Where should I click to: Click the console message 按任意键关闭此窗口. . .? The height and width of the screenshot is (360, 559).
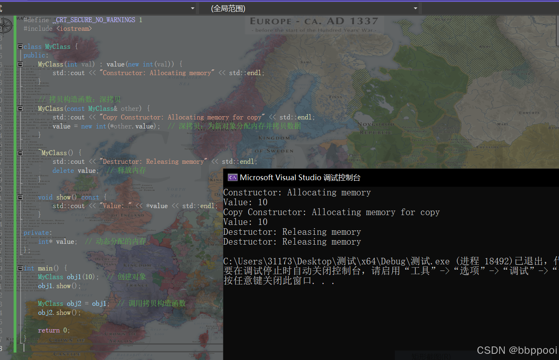279,282
